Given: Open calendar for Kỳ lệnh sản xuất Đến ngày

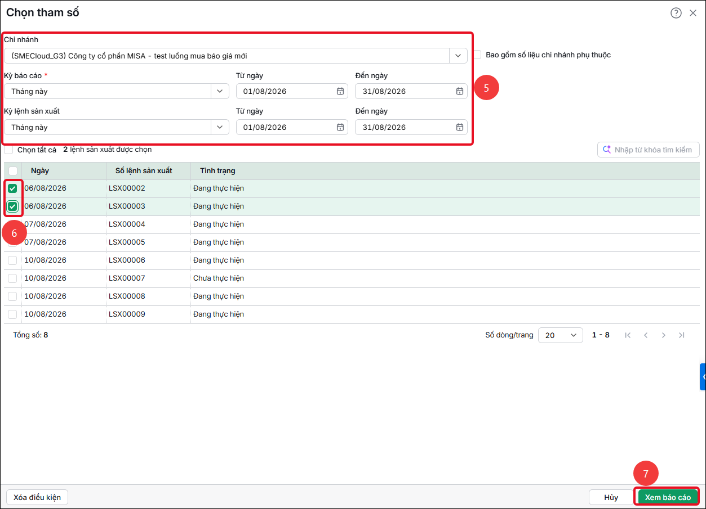Looking at the screenshot, I should point(460,127).
